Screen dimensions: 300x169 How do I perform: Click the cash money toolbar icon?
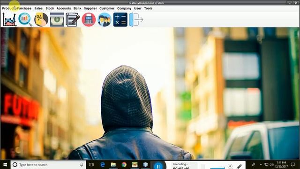tap(57, 20)
